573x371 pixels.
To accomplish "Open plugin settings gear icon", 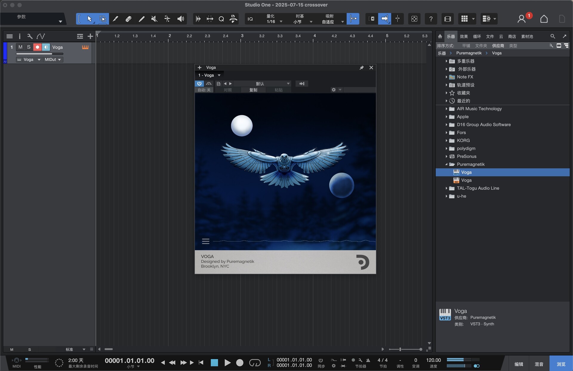I will [334, 90].
